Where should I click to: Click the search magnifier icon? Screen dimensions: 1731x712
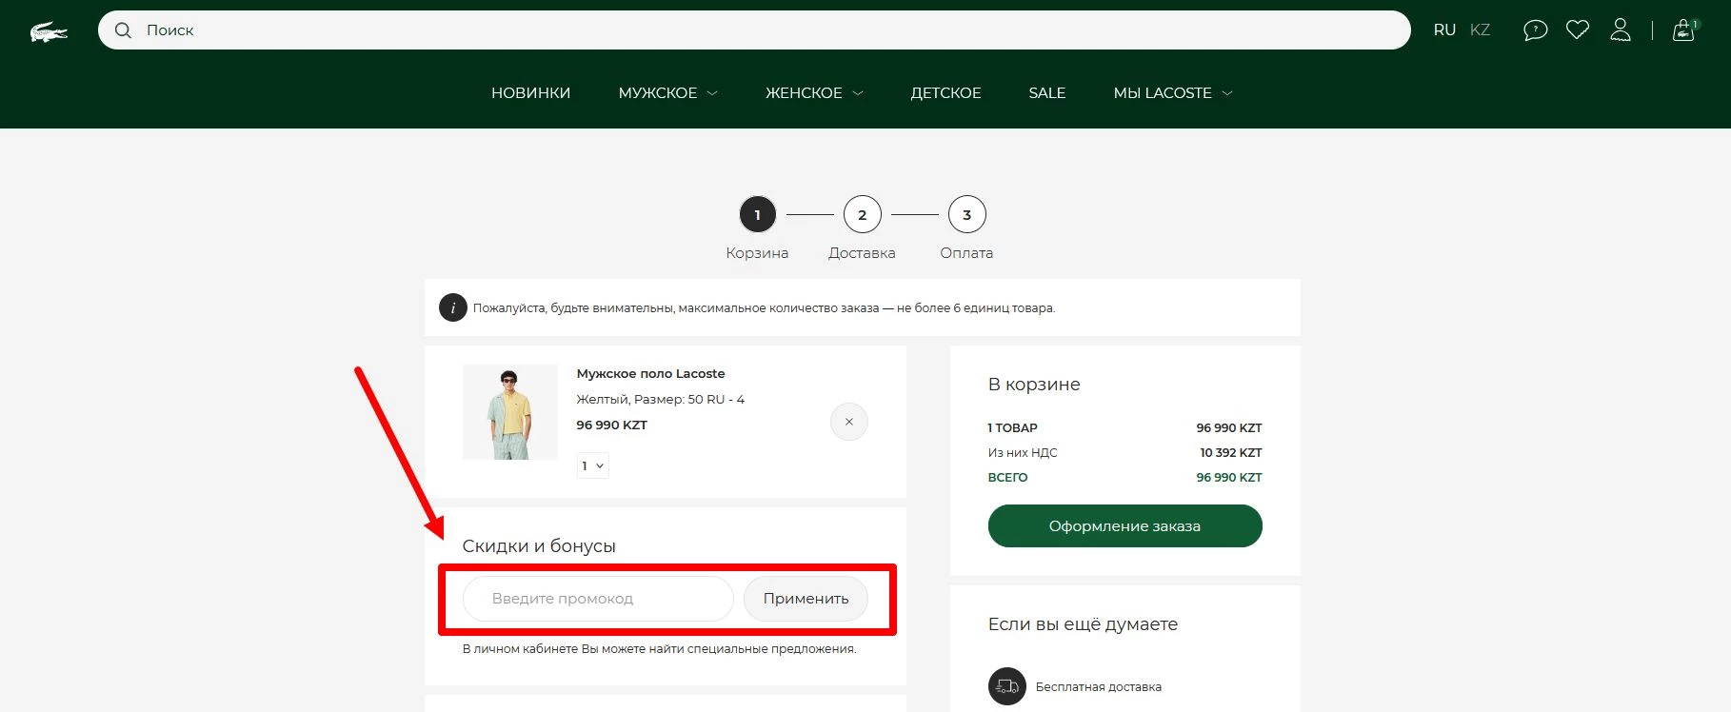point(123,30)
